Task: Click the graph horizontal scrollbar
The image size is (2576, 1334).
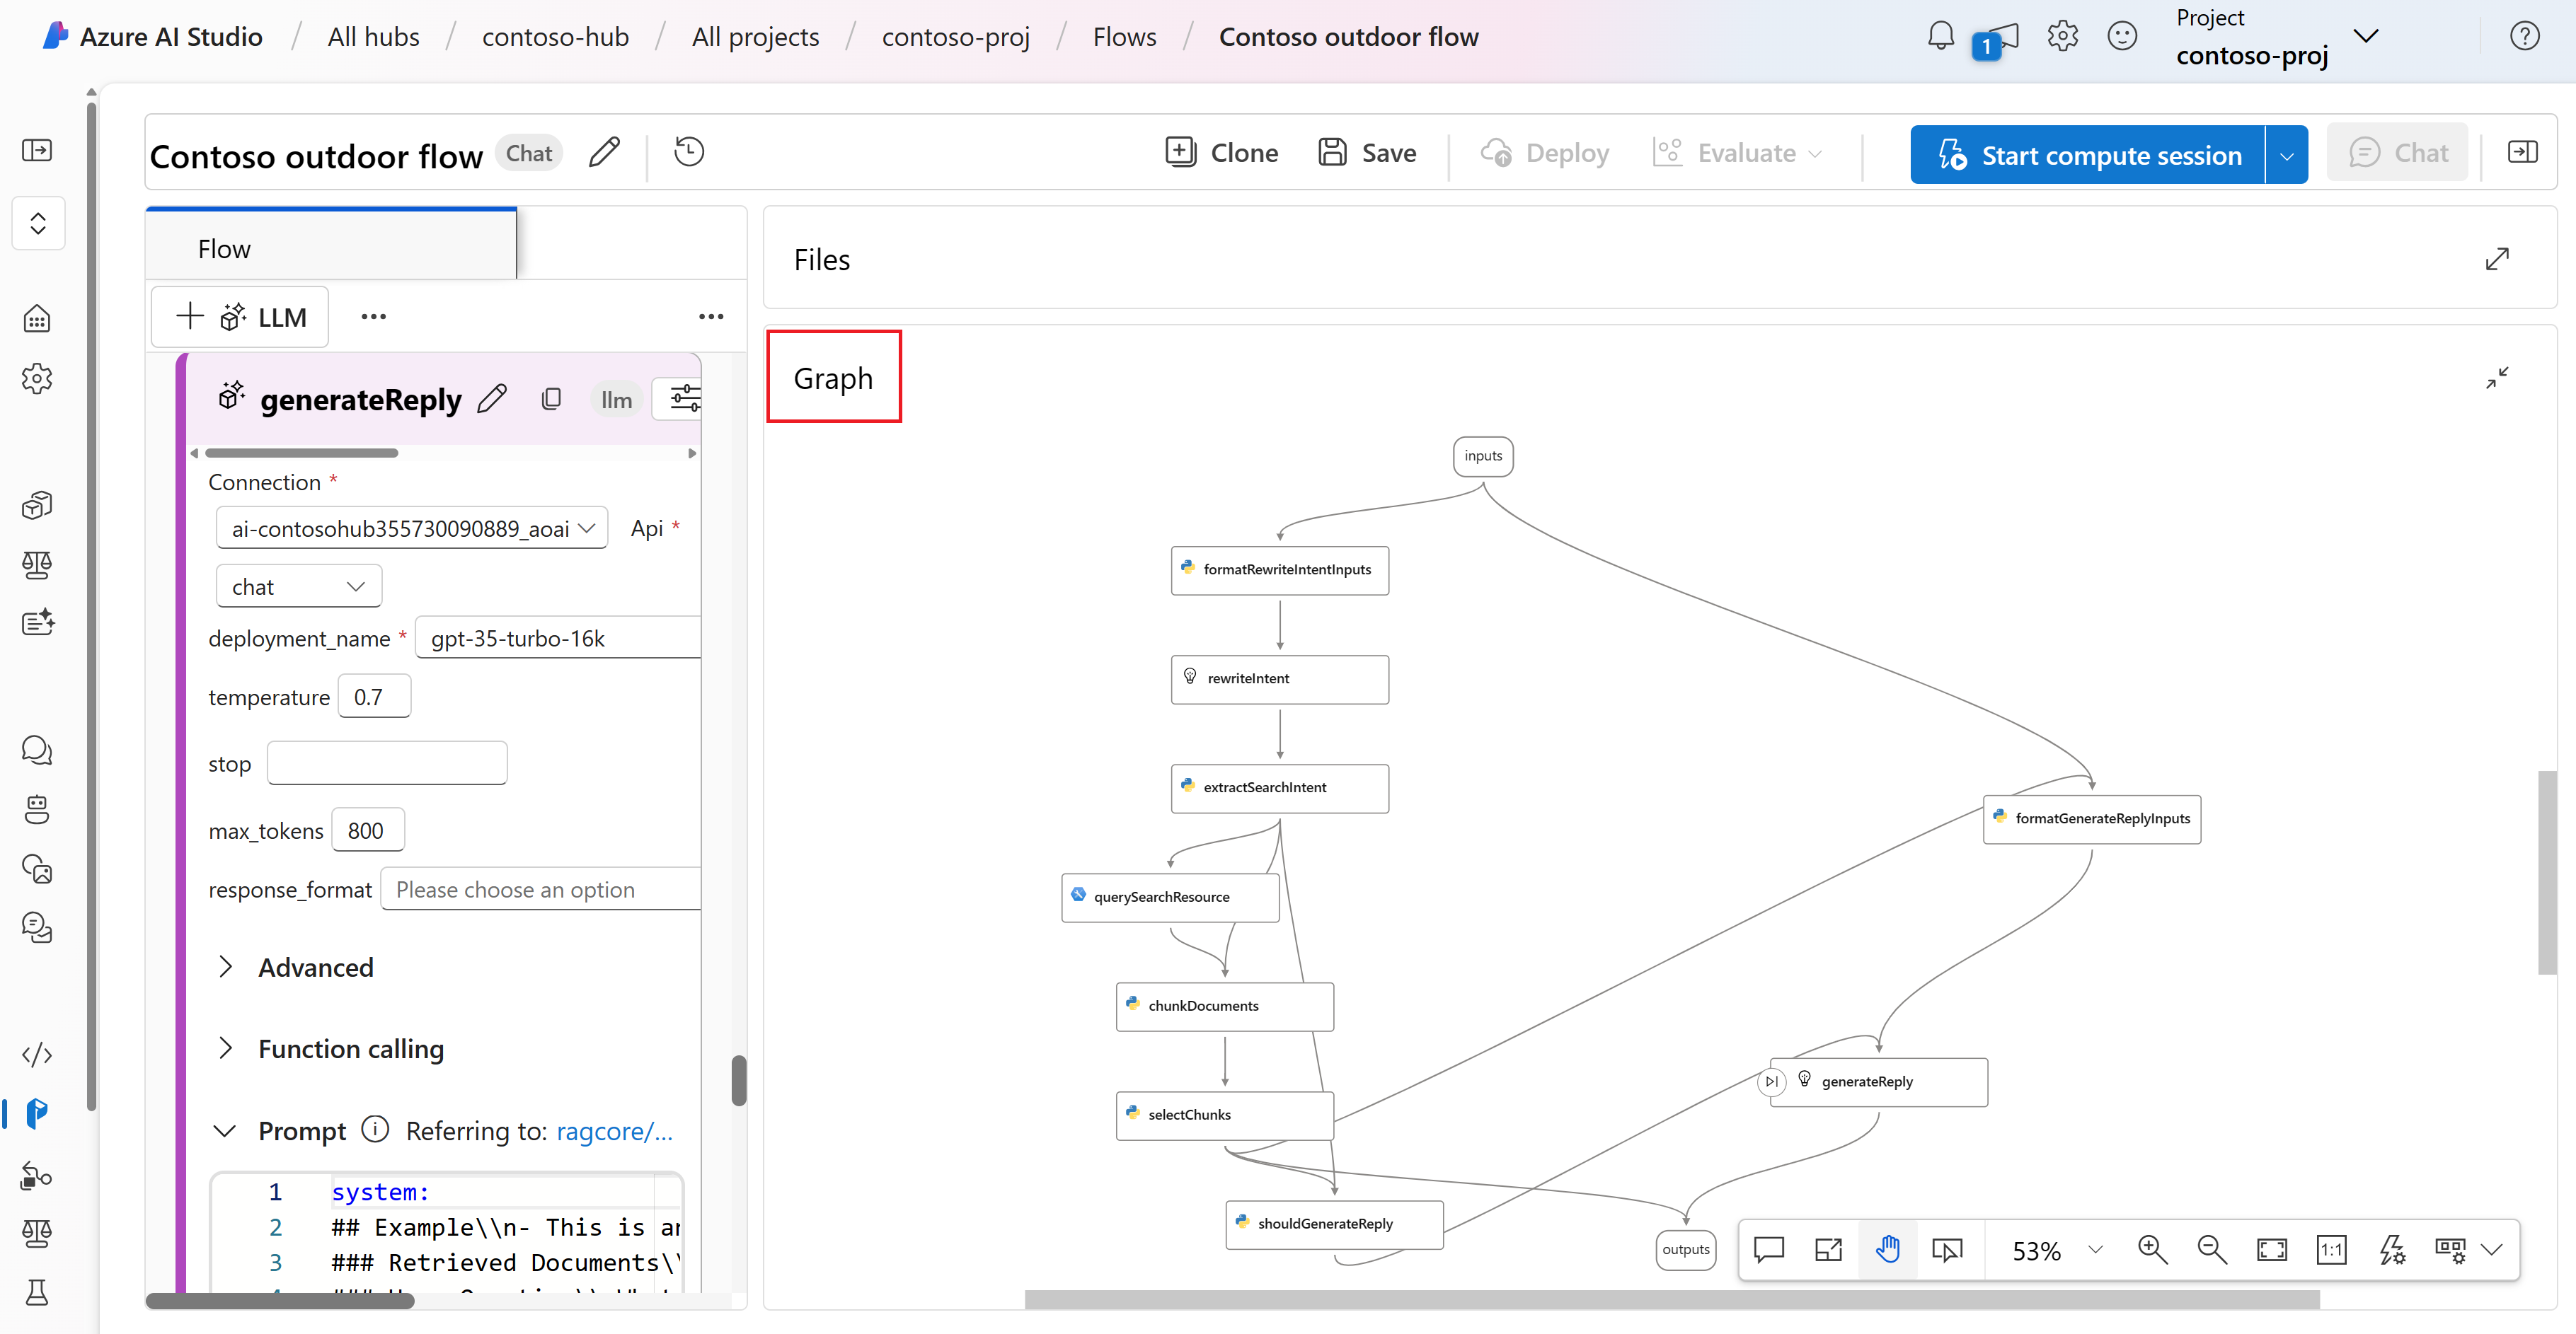Action: [x=1671, y=1299]
